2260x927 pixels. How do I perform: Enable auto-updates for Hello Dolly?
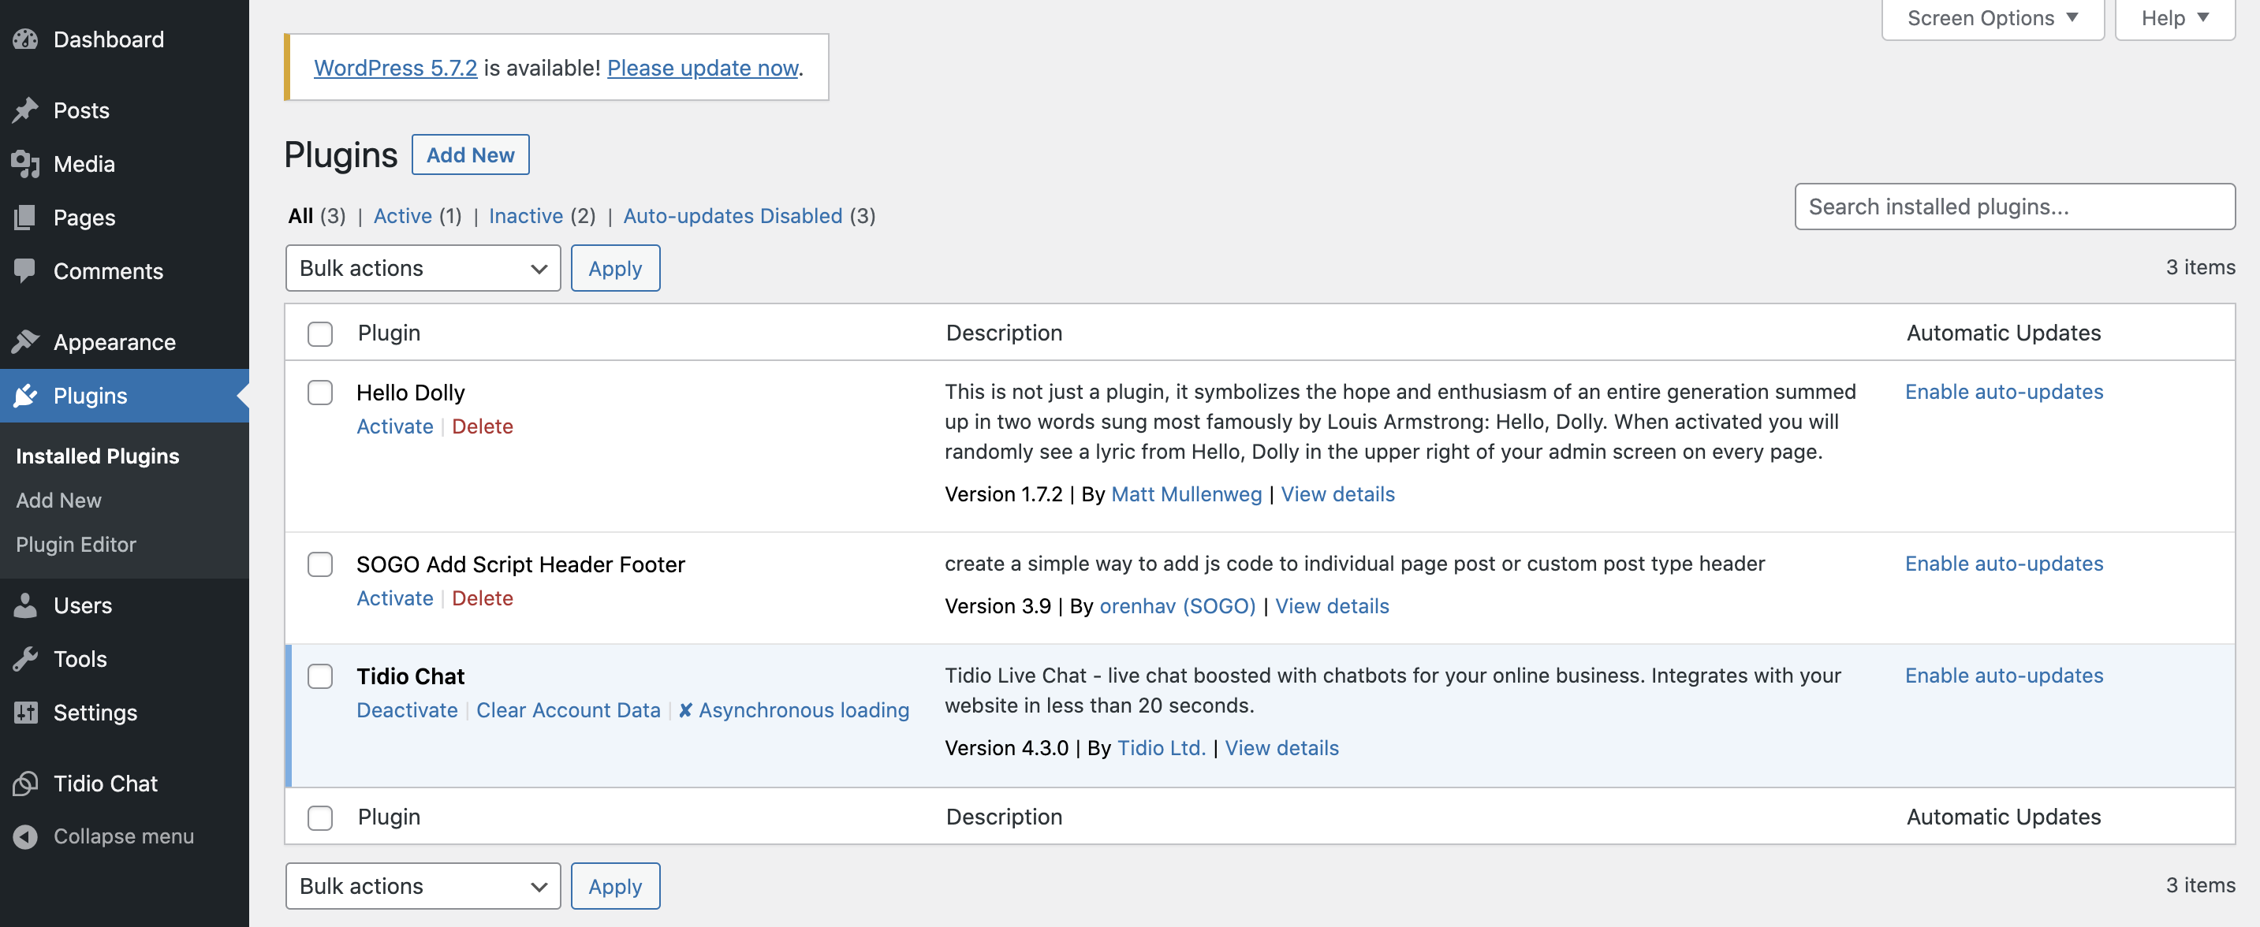point(2004,392)
